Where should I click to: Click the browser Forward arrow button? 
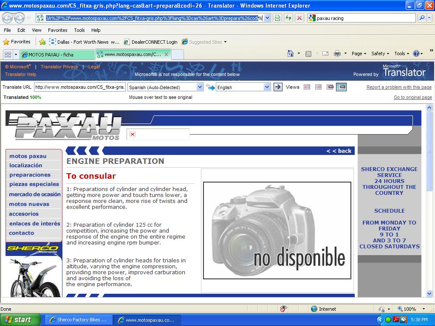[x=19, y=18]
